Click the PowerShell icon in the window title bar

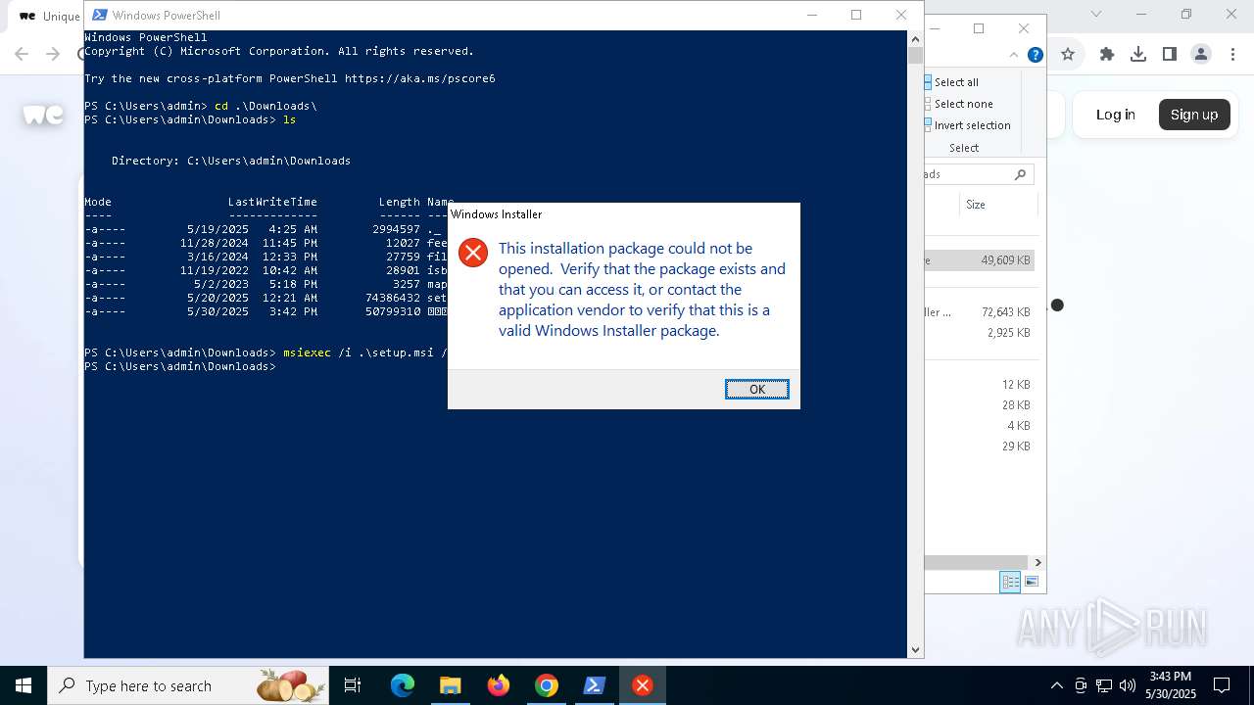pos(99,15)
